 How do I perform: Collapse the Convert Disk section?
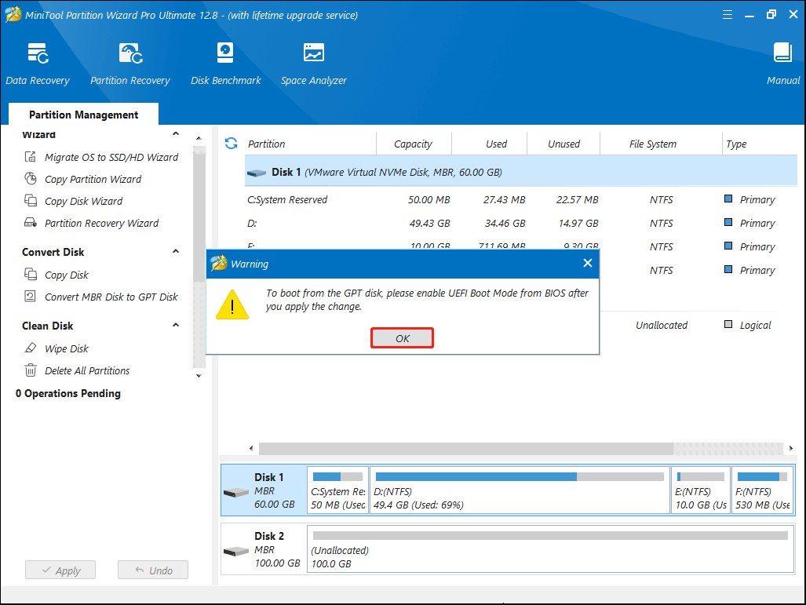pos(176,251)
